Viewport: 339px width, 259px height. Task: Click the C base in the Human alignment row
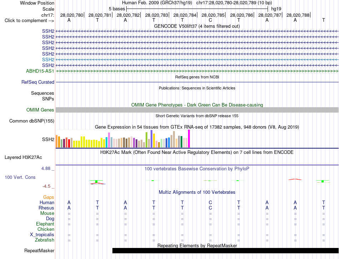(x=211, y=202)
